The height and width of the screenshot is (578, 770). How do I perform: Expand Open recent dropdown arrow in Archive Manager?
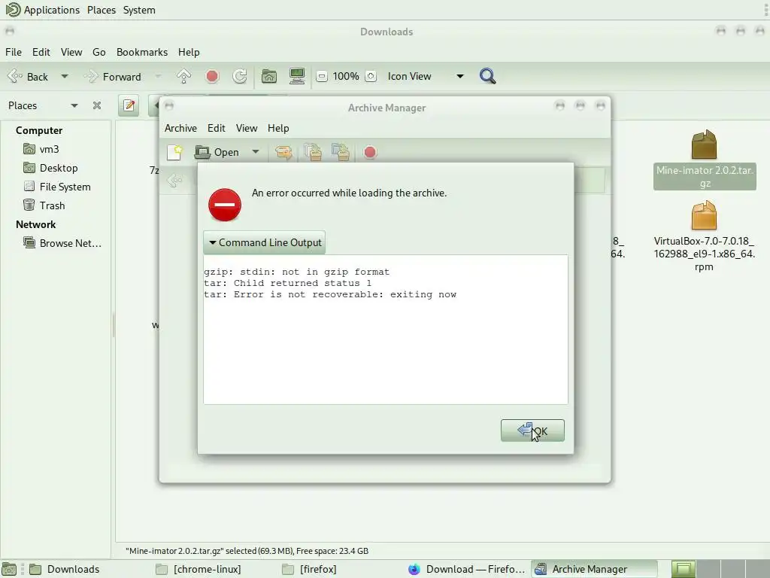pos(256,152)
